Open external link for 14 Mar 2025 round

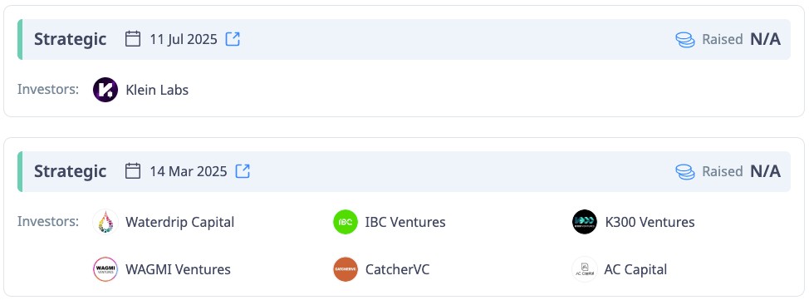coord(243,171)
